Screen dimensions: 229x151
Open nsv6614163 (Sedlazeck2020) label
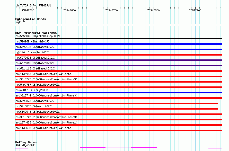point(36,68)
